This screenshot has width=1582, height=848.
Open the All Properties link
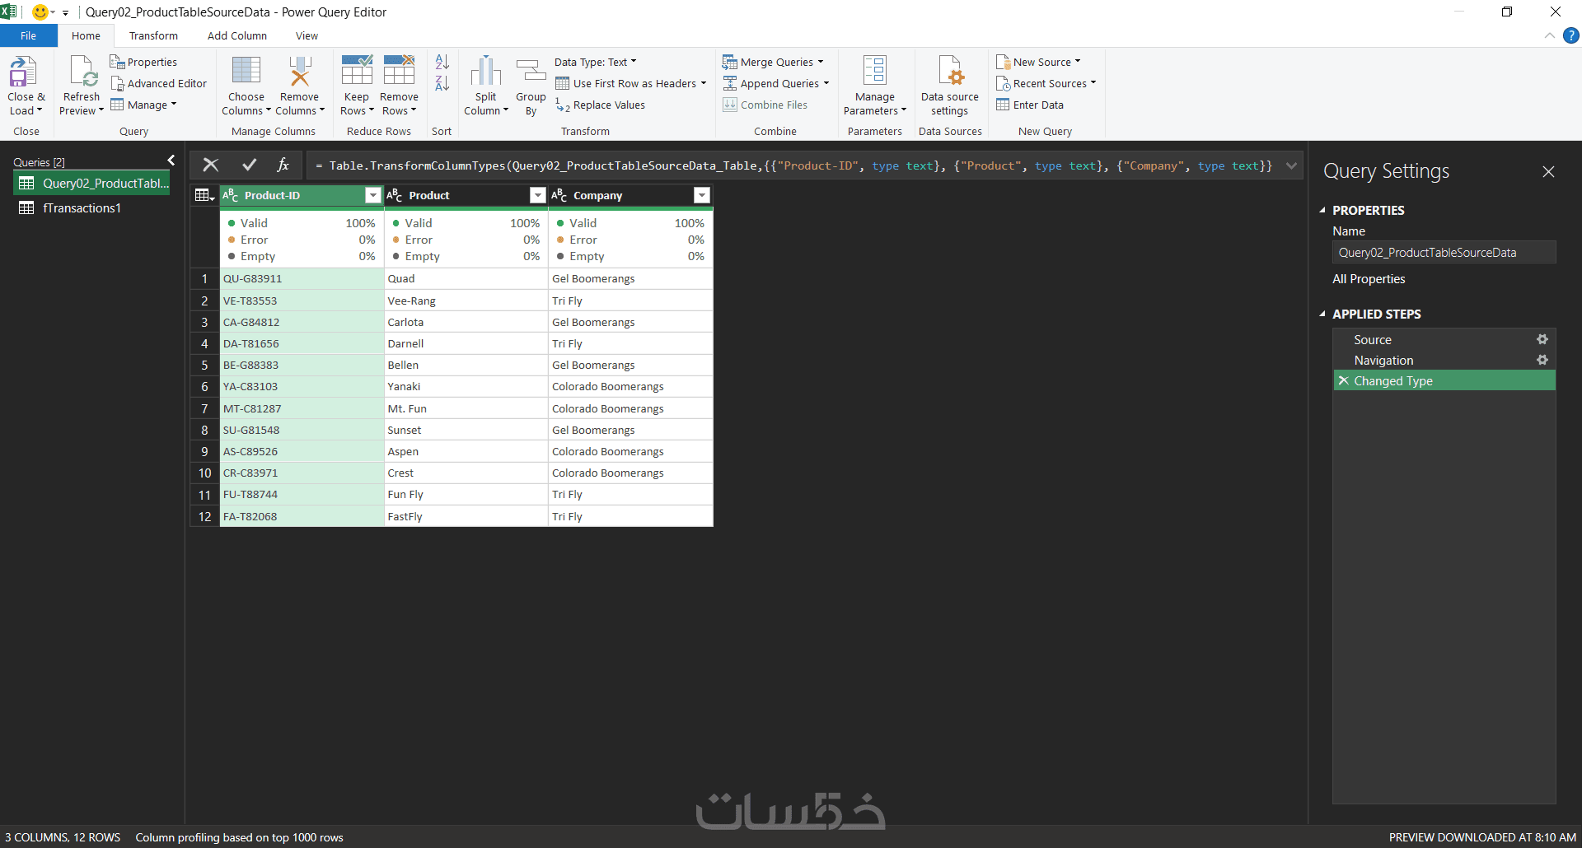tap(1369, 278)
